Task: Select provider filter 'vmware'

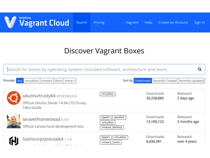Action: pyautogui.click(x=47, y=81)
